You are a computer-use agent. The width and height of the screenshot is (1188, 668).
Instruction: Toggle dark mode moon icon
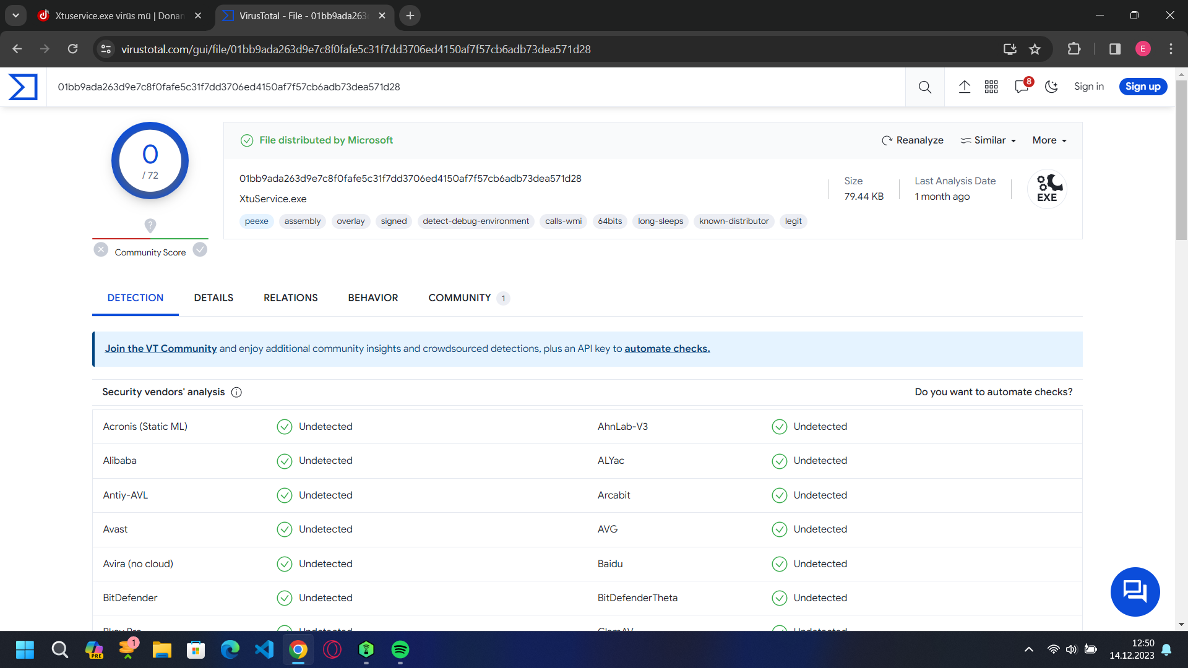point(1051,87)
